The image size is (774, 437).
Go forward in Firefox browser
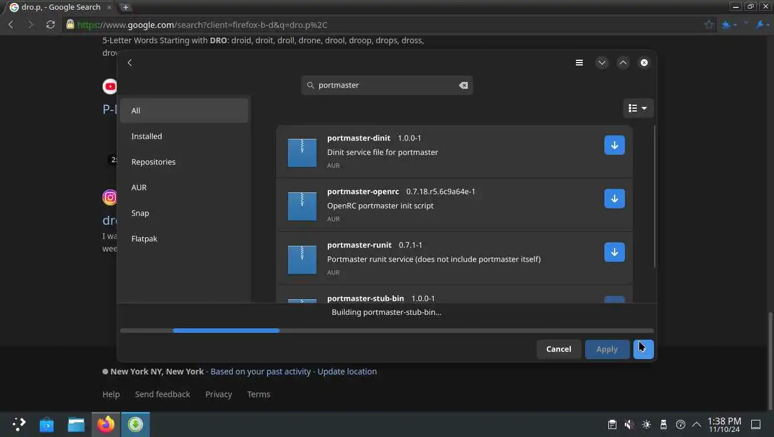[x=31, y=24]
